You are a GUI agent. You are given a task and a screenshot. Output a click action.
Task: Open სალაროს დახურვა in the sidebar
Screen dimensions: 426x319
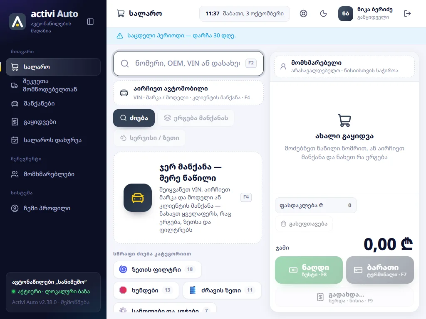(53, 140)
